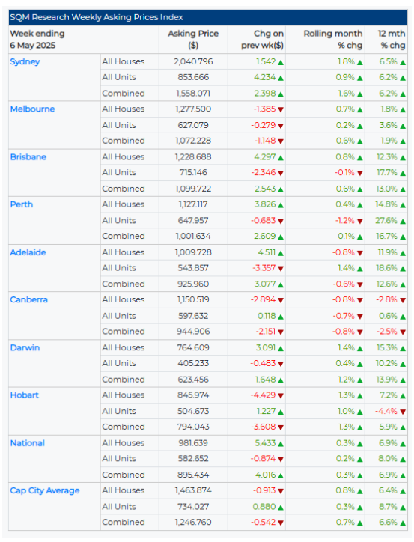Click the Asking Price ($) column header
Screen dimensions: 414x542
click(193, 40)
